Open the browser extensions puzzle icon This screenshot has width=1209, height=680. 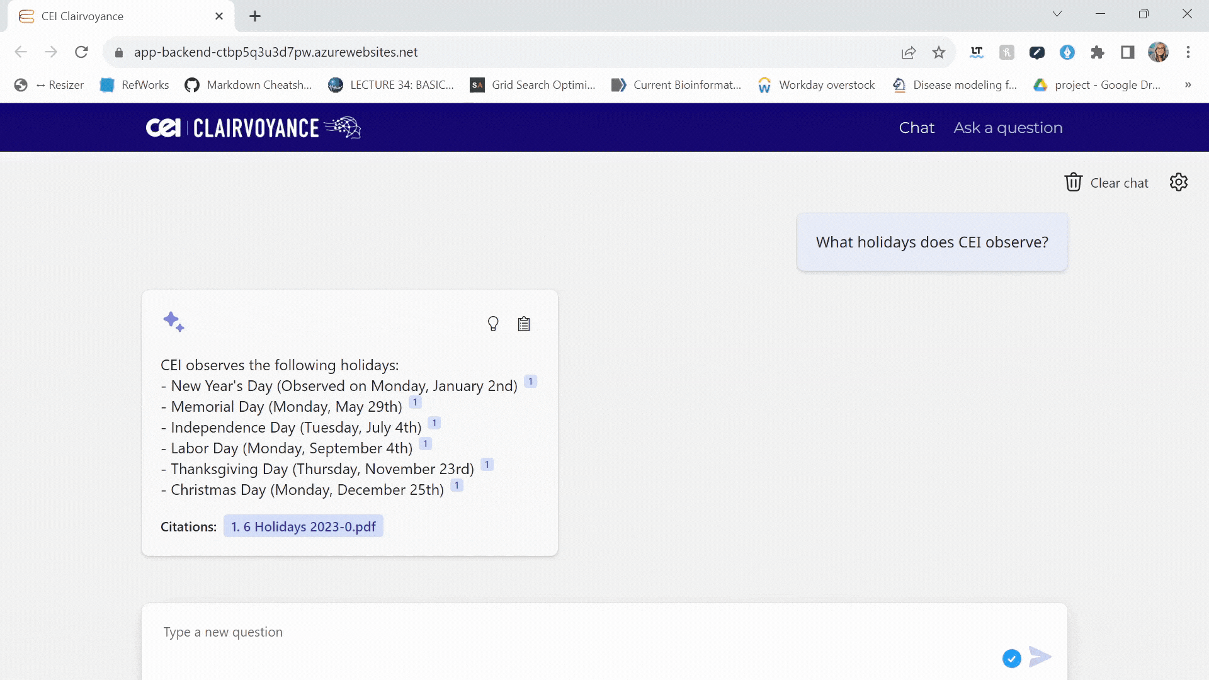[1098, 52]
